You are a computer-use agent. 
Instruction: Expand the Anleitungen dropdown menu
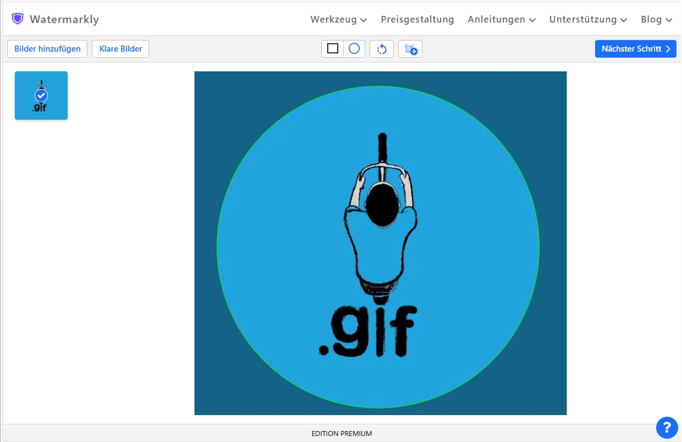click(501, 20)
